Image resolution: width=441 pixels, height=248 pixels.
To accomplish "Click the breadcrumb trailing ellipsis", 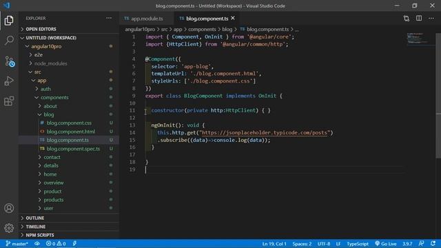I will 297,30.
